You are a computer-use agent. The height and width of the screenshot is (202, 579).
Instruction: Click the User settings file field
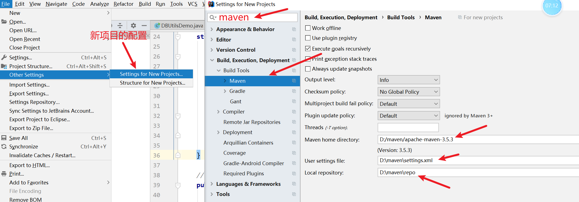[478, 161]
